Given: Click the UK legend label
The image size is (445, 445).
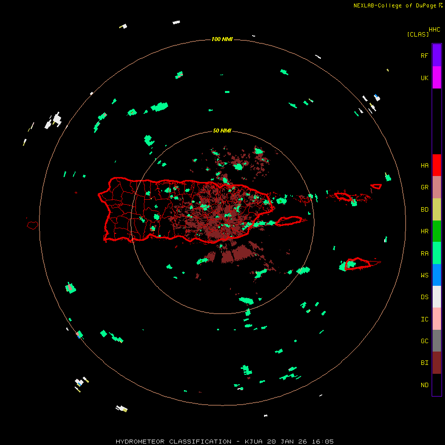Looking at the screenshot, I should (x=424, y=78).
